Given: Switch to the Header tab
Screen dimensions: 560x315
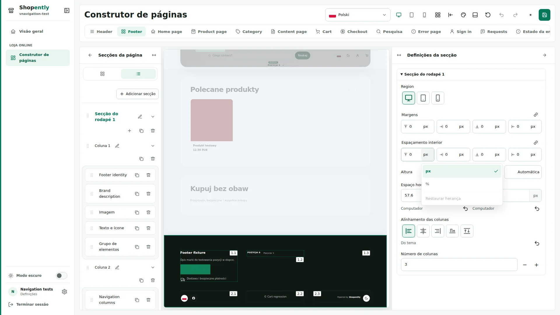Looking at the screenshot, I should (x=101, y=32).
